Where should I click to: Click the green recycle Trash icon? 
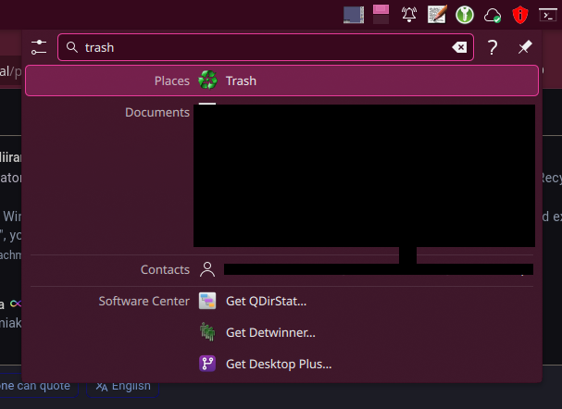(x=208, y=81)
